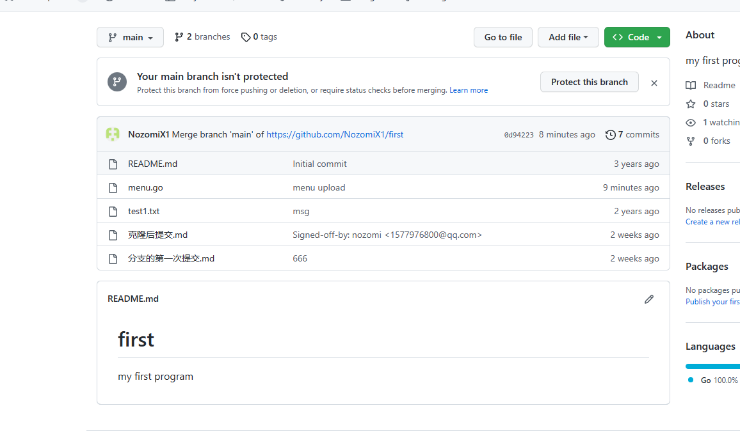
Task: Follow the Learn more link
Action: click(x=469, y=90)
